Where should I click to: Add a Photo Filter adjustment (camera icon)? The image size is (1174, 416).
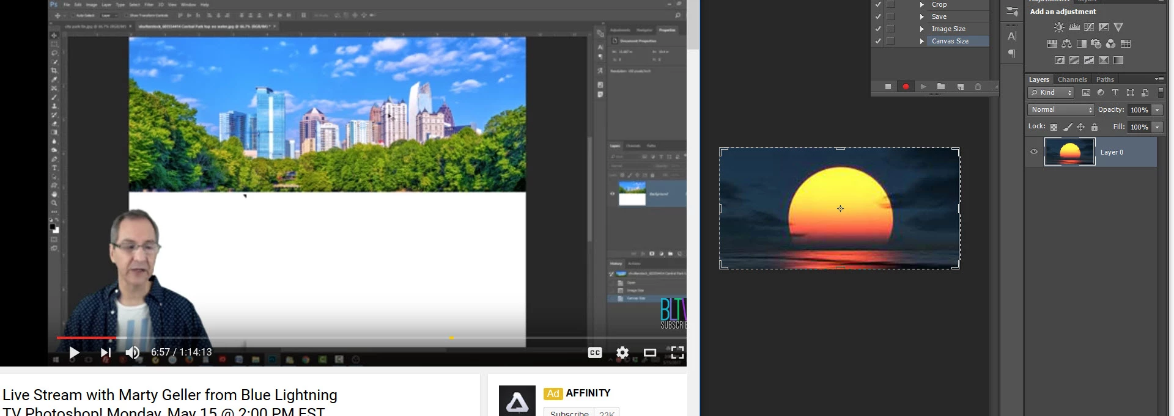(x=1096, y=44)
